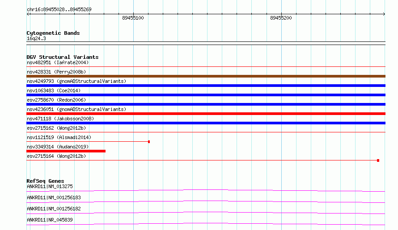The width and height of the screenshot is (398, 230).
Task: Open transcript ANKRD11|NM_001256183 label
Action: [x=54, y=197]
